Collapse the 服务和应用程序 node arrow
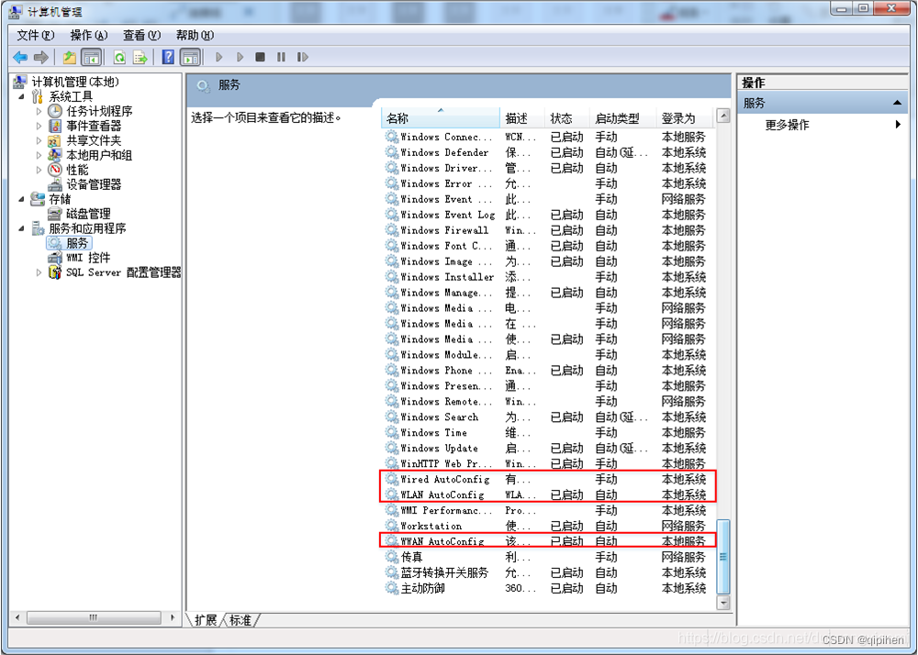 point(22,228)
